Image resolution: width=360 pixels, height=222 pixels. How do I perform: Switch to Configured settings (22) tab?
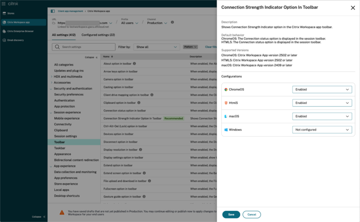pos(98,35)
